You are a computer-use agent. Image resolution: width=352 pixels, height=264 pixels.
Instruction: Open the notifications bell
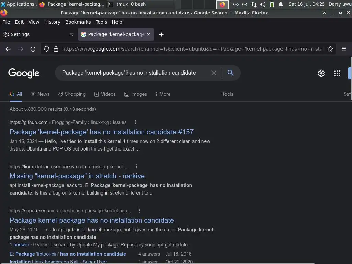pyautogui.click(x=280, y=4)
